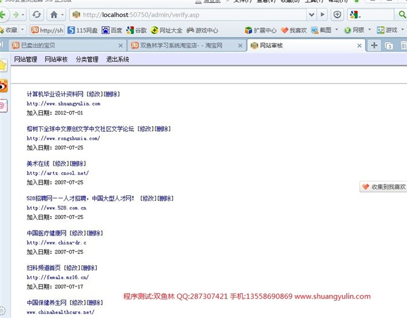
Task: Click the security shield icon
Action: (337, 15)
